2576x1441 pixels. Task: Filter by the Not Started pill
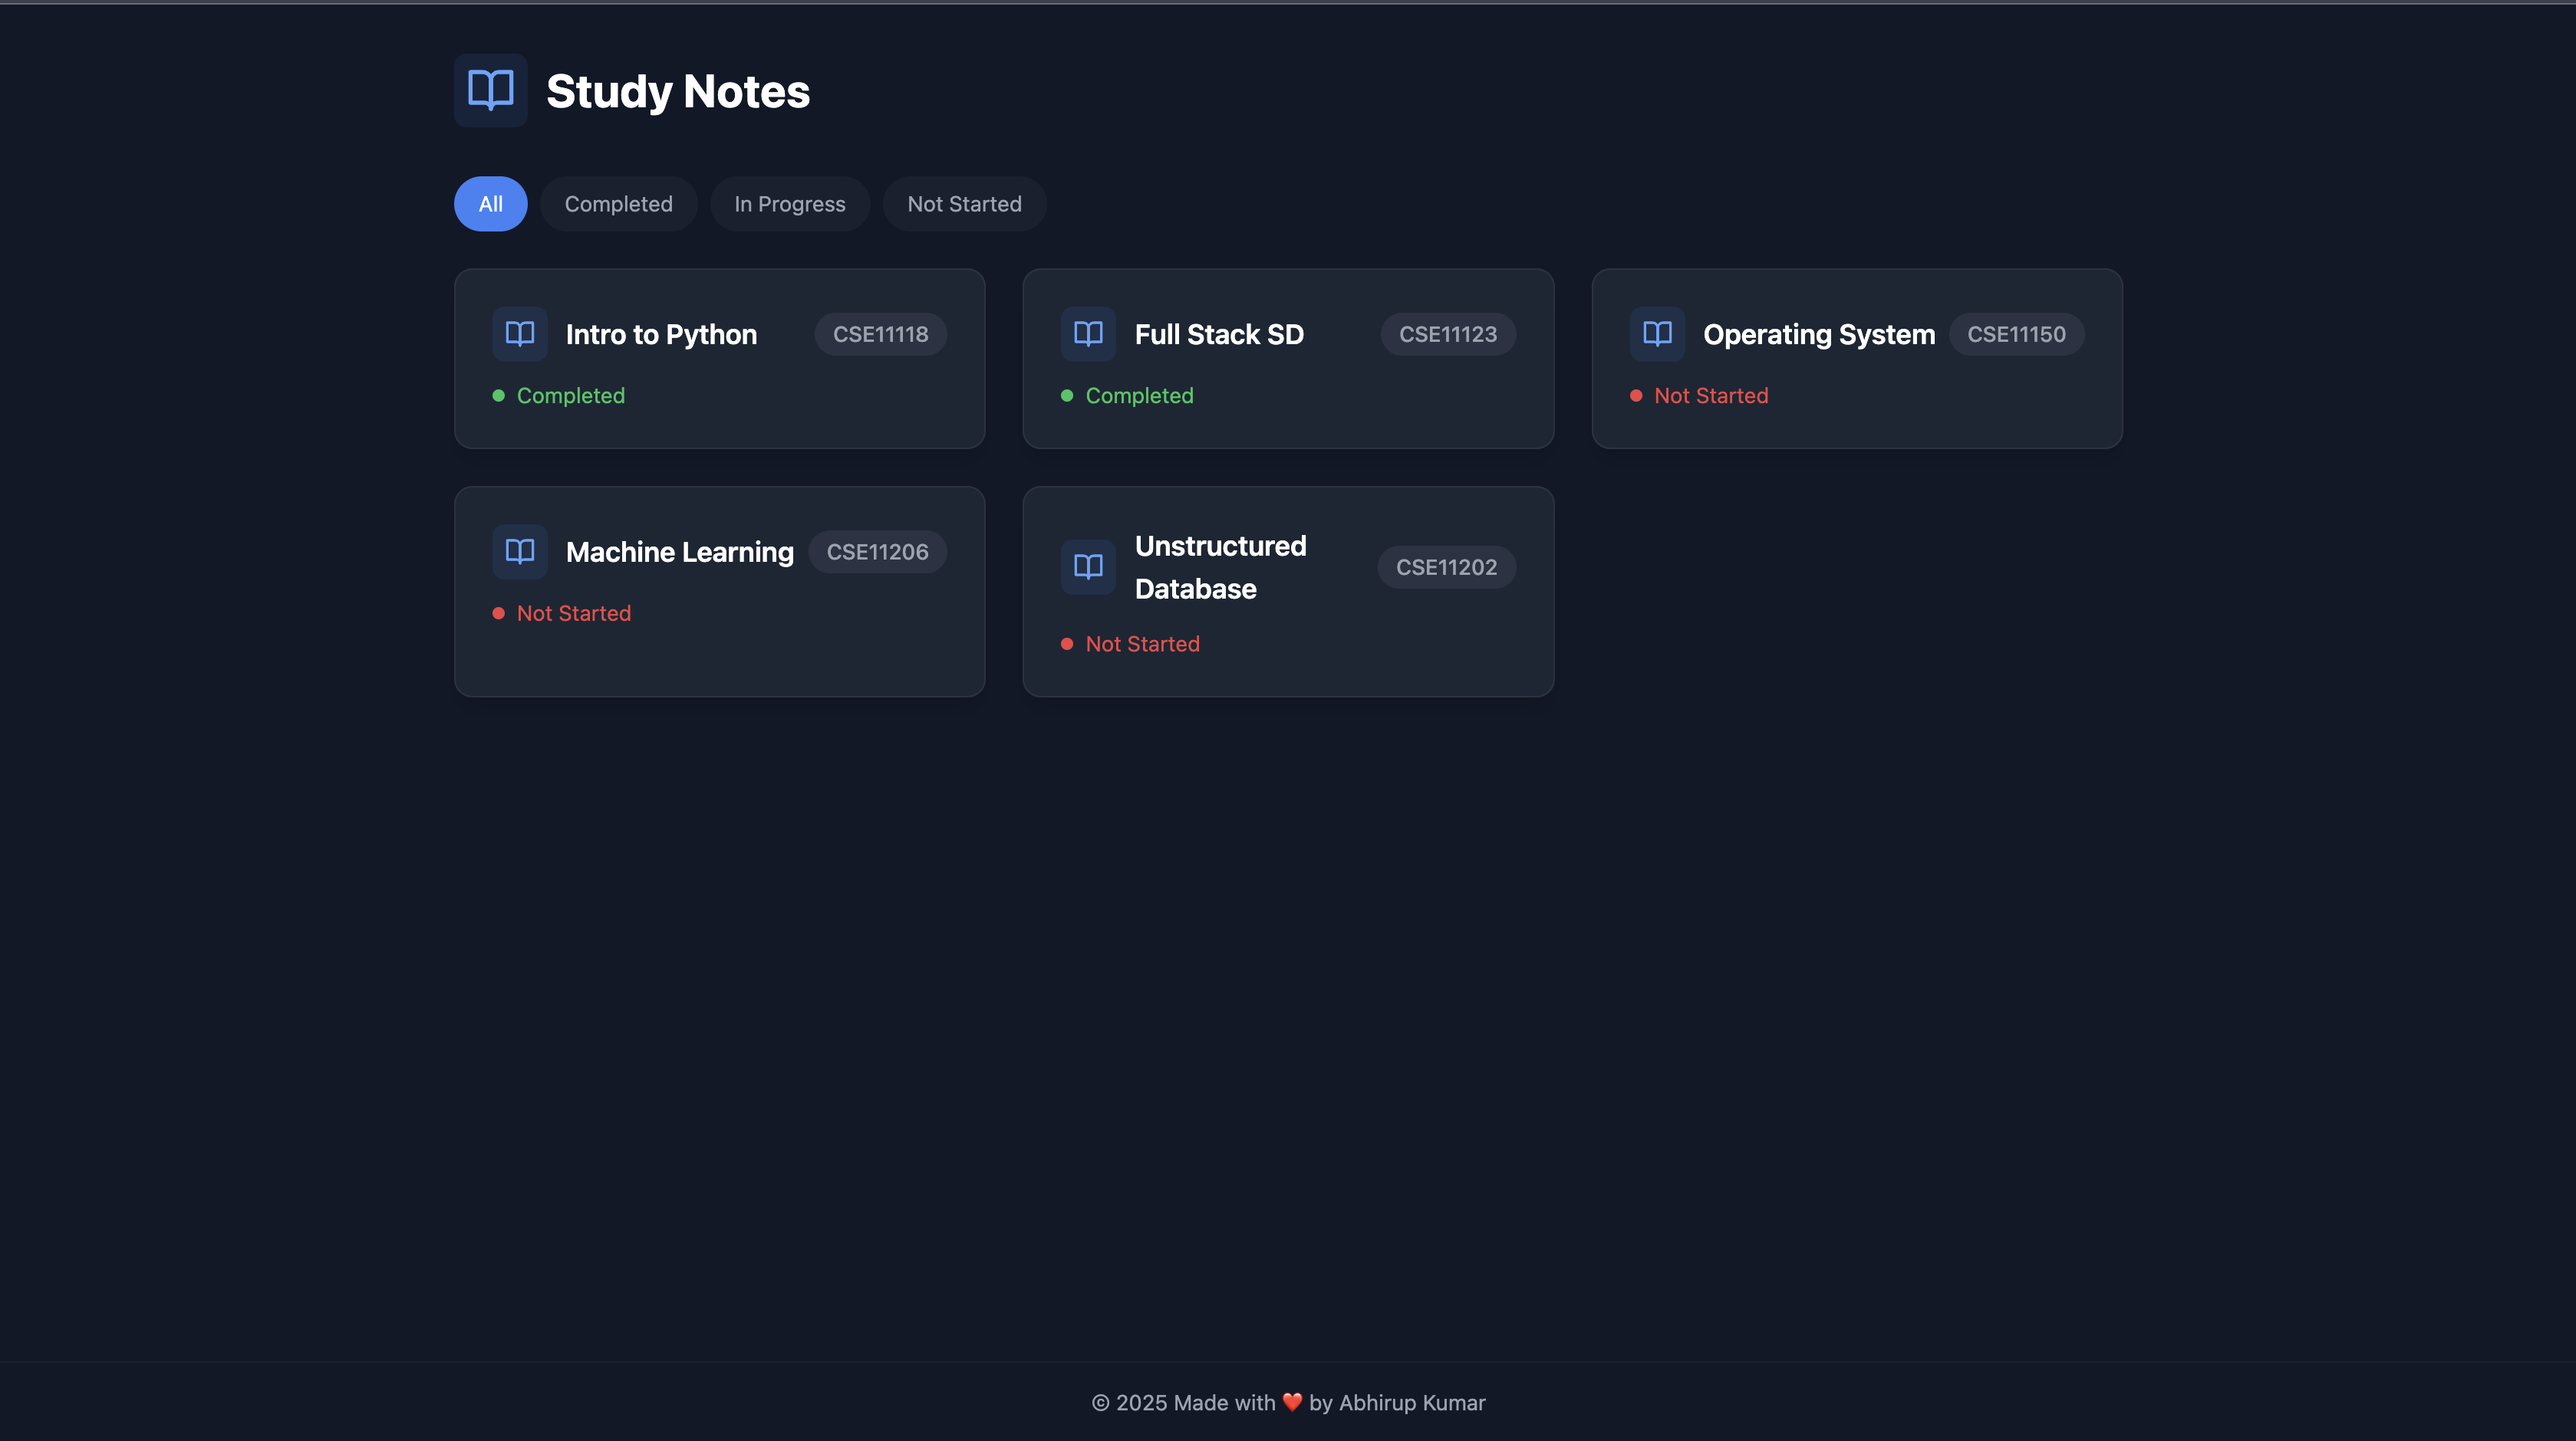(x=964, y=204)
